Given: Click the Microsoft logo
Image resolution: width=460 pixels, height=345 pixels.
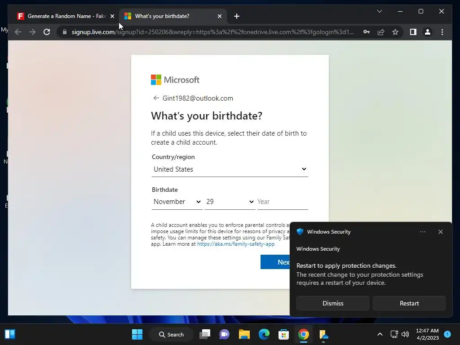Looking at the screenshot, I should pos(175,80).
